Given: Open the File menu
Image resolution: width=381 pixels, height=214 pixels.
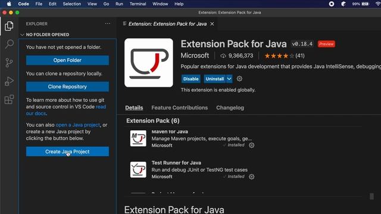Looking at the screenshot, I should point(39,4).
